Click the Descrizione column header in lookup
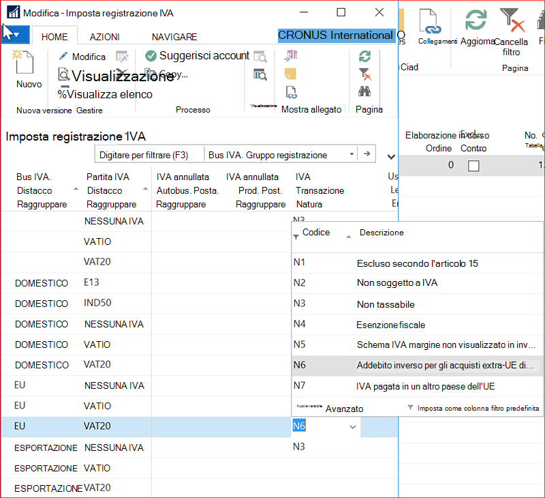The image size is (545, 498). [381, 233]
